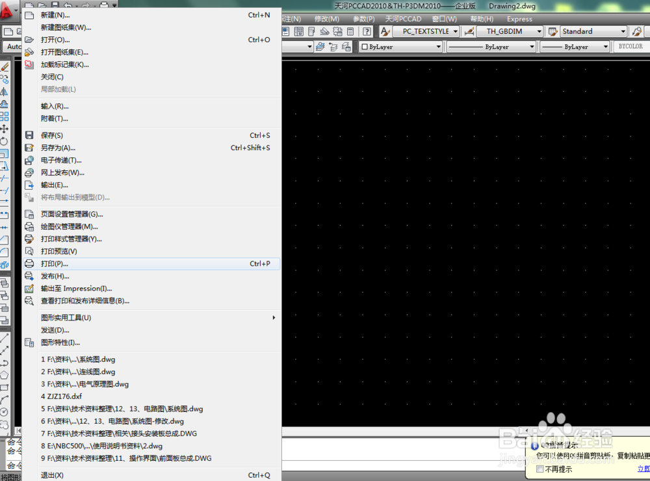Open the 窗口(W) menu
Viewport: 650px width, 481px height.
click(x=444, y=19)
